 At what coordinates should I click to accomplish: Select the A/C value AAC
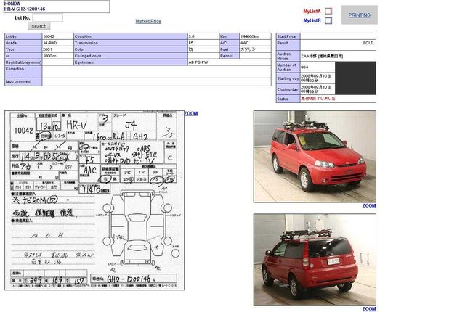[244, 43]
